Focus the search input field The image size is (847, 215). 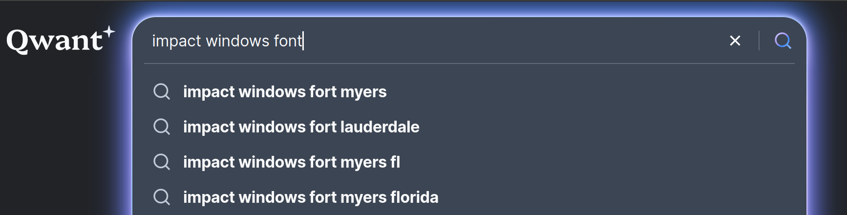(x=440, y=41)
